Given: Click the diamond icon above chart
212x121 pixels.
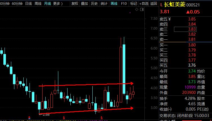Looking at the screenshot, I should [x=137, y=10].
